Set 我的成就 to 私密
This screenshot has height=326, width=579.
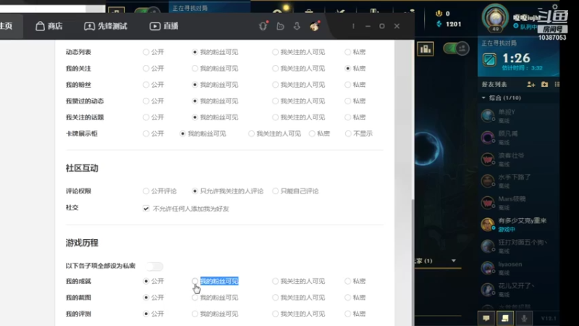pyautogui.click(x=347, y=281)
